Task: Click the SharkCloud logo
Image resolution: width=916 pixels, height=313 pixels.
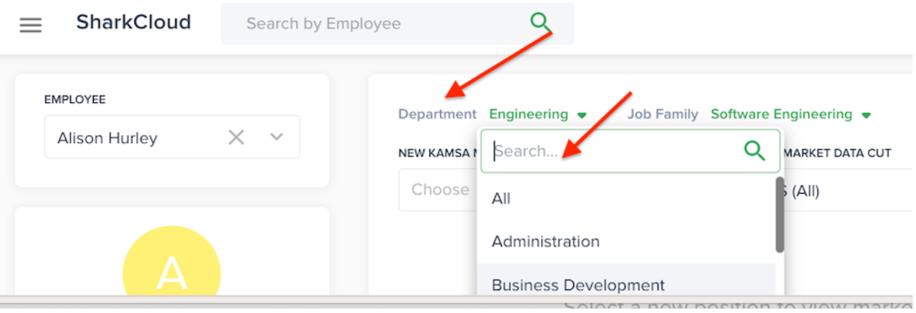Action: coord(133,23)
